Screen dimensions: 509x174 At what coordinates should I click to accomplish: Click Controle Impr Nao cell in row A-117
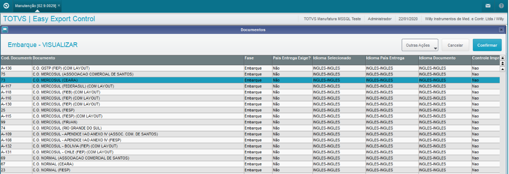[485, 86]
